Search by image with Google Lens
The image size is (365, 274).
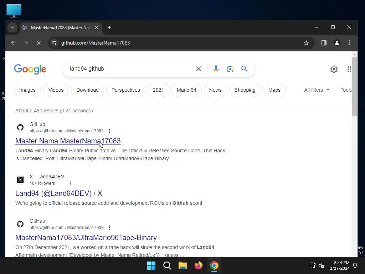click(230, 69)
